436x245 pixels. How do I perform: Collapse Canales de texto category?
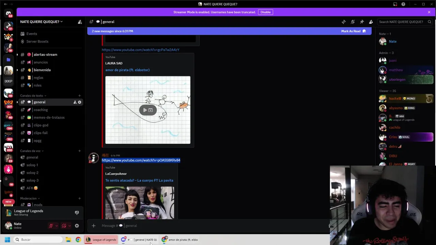[x=33, y=96]
